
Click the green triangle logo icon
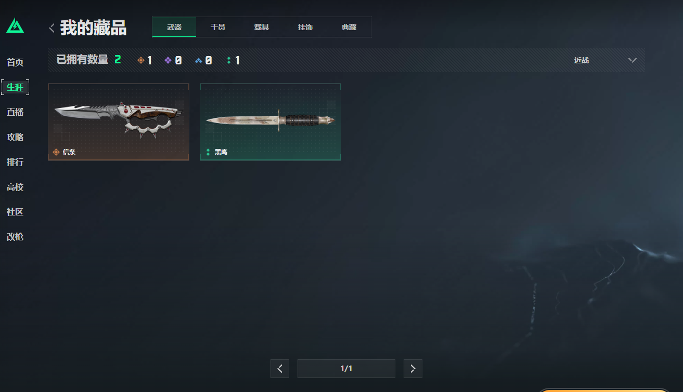[15, 25]
